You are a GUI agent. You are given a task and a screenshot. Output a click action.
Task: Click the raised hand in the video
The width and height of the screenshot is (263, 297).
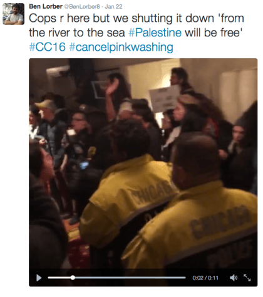(x=112, y=88)
